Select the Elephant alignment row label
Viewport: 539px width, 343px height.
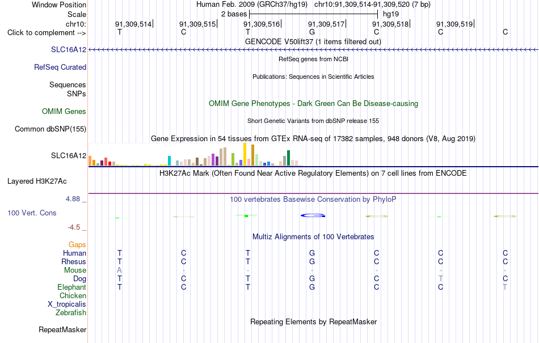71,287
